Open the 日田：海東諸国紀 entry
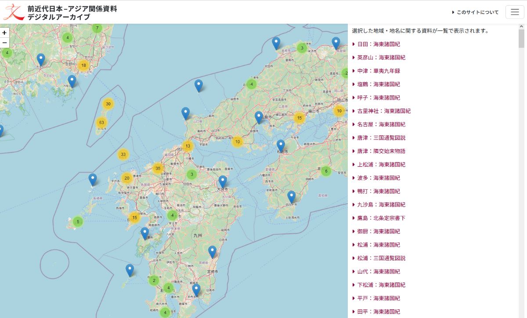The image size is (527, 318). (379, 44)
